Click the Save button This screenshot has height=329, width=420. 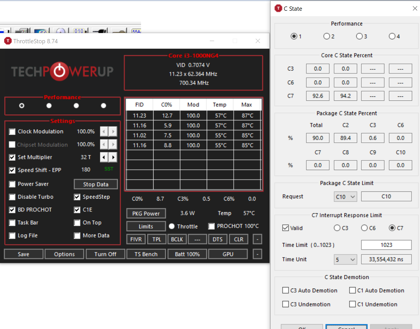[24, 254]
